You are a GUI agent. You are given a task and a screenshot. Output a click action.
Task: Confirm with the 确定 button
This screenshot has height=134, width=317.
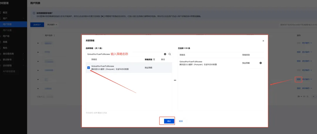[169, 121]
